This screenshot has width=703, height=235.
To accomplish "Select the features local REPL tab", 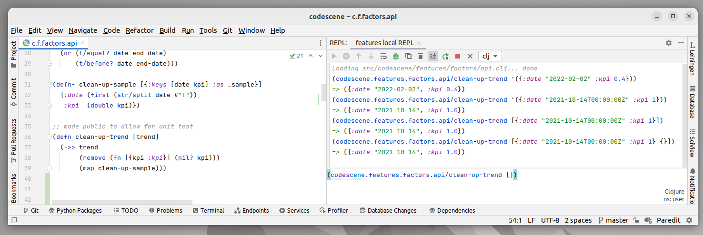I will pos(385,43).
